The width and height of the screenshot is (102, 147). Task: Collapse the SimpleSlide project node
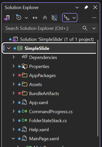9,48
